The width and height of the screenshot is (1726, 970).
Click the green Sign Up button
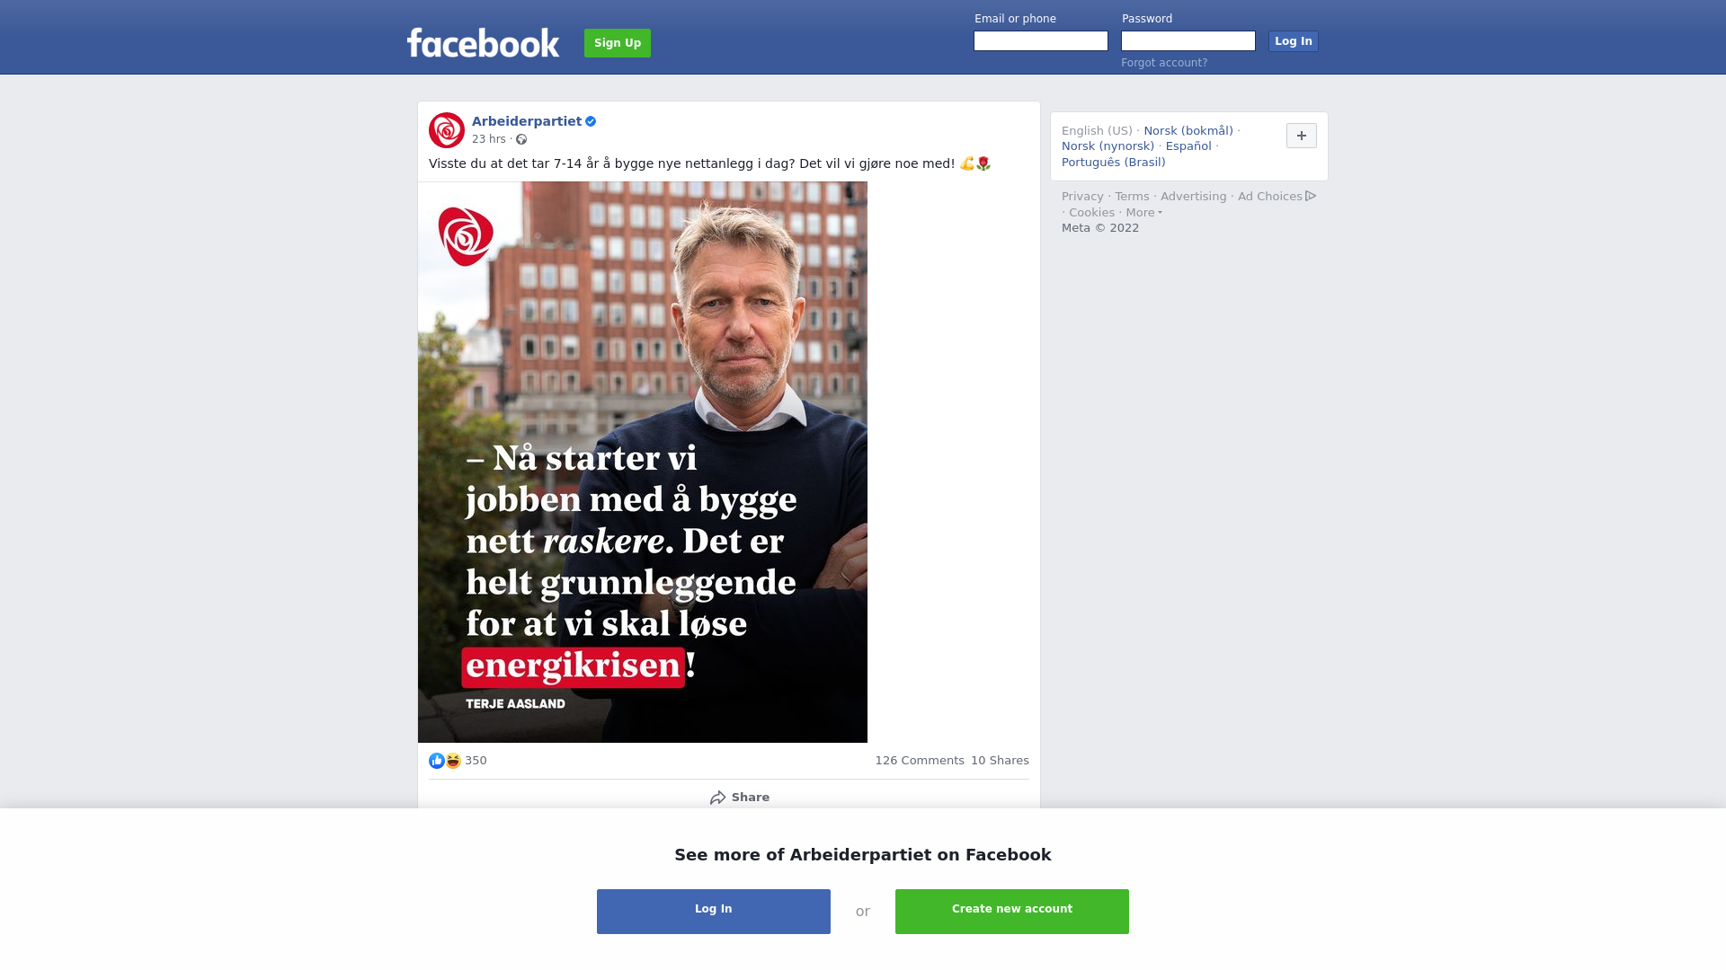618,43
